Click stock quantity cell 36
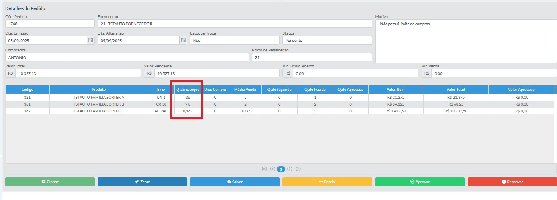This screenshot has height=200, width=557. [188, 97]
